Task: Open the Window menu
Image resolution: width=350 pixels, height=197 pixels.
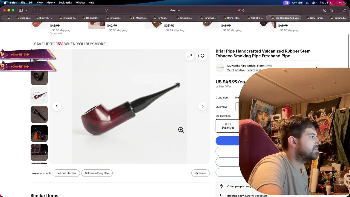Action: (80, 2)
